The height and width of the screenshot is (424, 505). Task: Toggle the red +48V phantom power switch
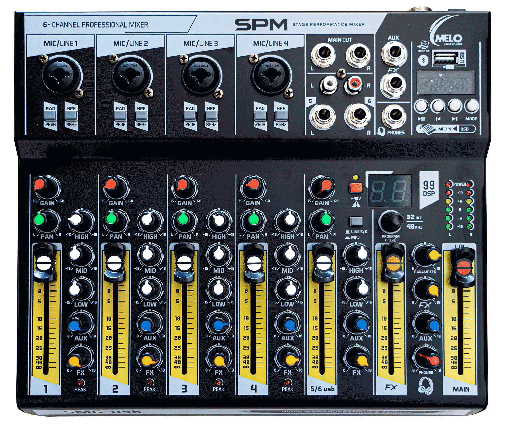[x=356, y=188]
